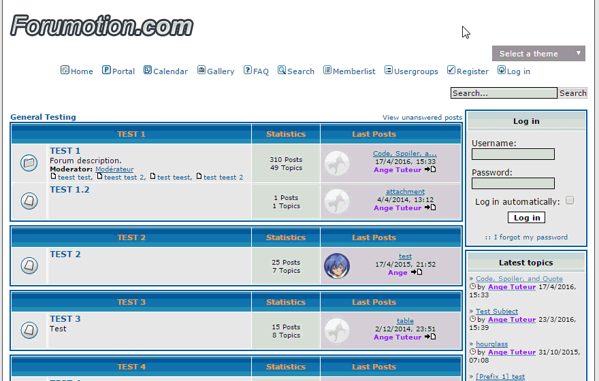This screenshot has width=599, height=381.
Task: Click the page icon beside 'test teest' subforum
Action: point(152,176)
